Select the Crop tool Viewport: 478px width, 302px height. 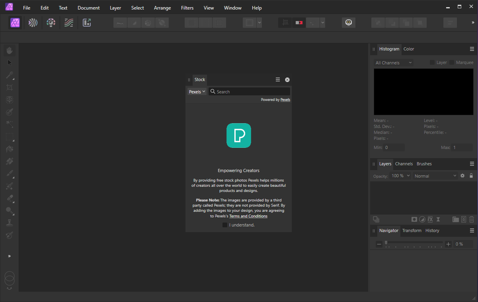[x=10, y=87]
